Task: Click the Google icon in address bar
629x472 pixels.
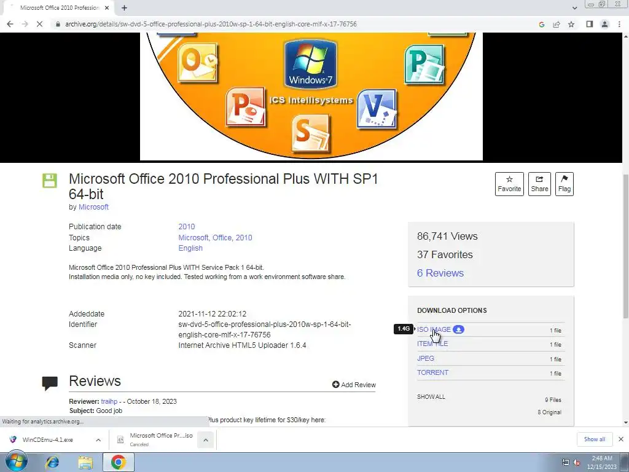Action: 542,24
